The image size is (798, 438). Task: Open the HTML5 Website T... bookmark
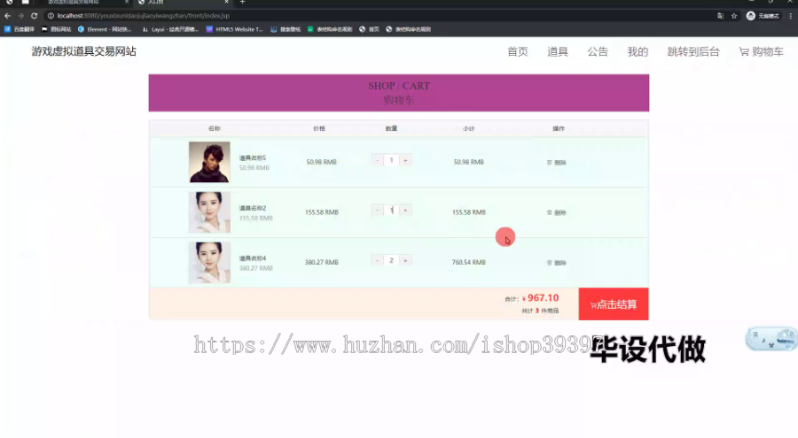pyautogui.click(x=234, y=29)
